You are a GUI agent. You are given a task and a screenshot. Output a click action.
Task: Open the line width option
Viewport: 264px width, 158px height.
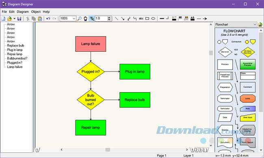162,19
